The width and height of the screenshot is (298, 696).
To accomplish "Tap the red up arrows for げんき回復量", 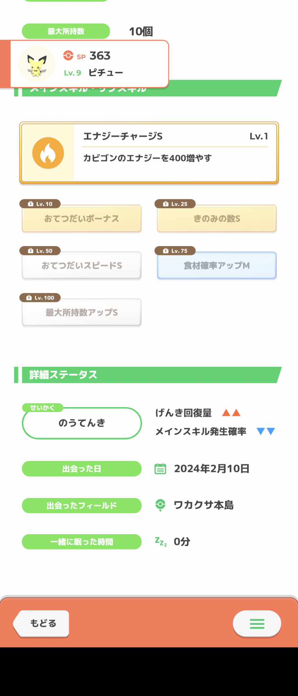I will tap(231, 413).
